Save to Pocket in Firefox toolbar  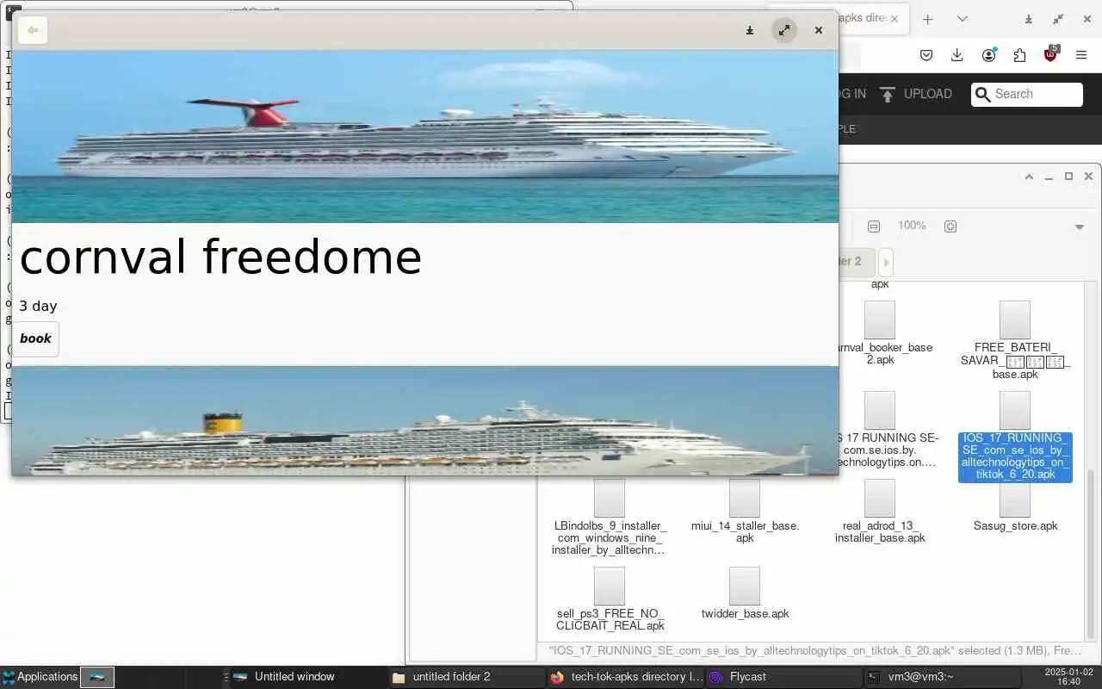coord(926,55)
